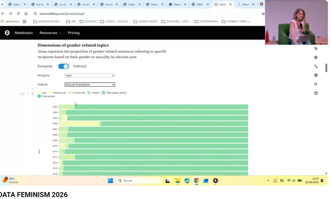Open the Aplicaciones apps shortcut

(x=10, y=21)
